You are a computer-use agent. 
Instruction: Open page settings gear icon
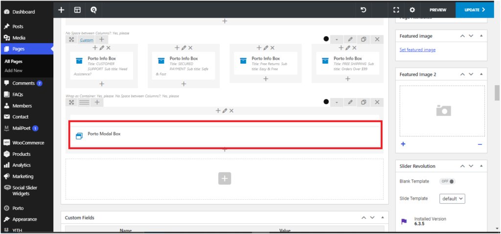pyautogui.click(x=412, y=10)
